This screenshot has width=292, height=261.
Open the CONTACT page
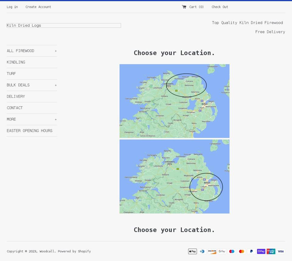(15, 108)
